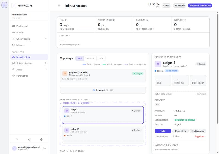Click the Internet 80 / 443 bar

pos(103,90)
